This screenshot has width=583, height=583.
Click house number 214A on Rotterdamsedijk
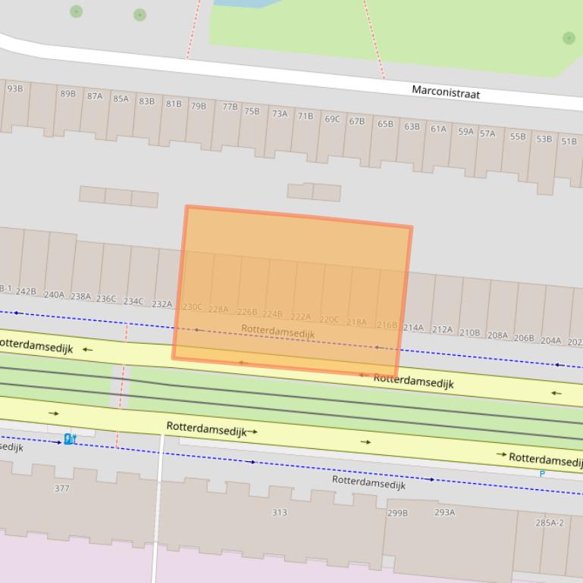pyautogui.click(x=413, y=328)
